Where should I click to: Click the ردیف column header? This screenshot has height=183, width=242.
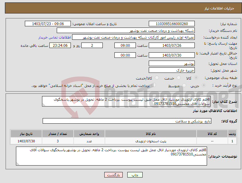(232, 134)
